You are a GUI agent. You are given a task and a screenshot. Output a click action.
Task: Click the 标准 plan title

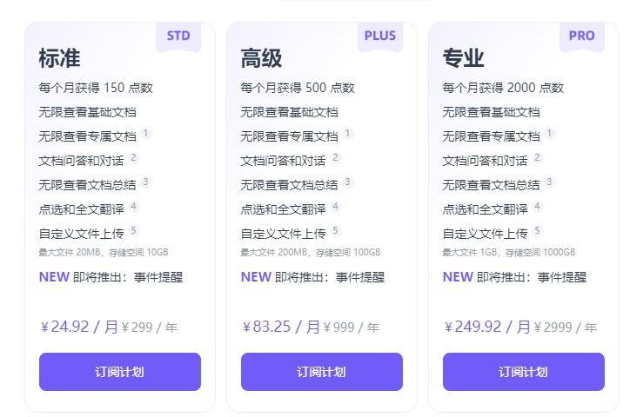click(x=59, y=58)
